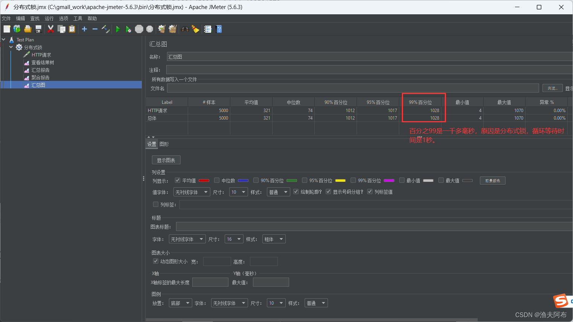This screenshot has width=573, height=322.
Task: Open the title 尺寸 dropdown showing 16
Action: [x=234, y=239]
